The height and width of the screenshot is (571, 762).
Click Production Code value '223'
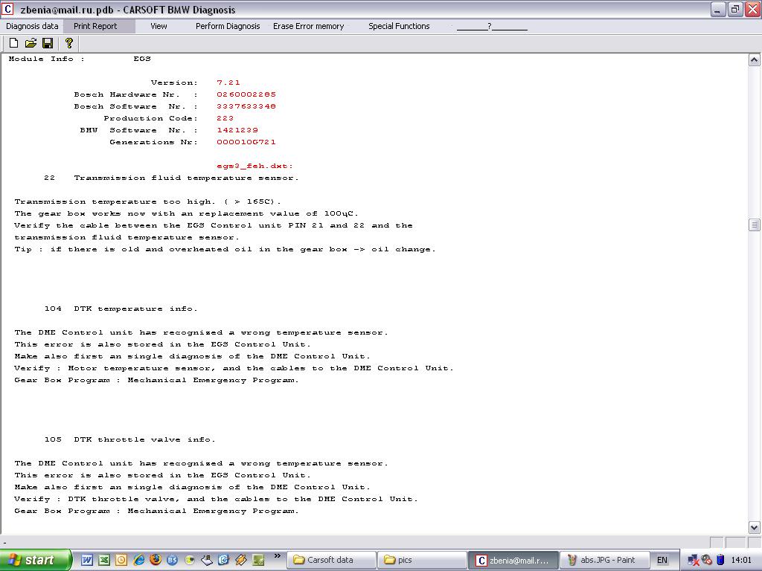(225, 118)
